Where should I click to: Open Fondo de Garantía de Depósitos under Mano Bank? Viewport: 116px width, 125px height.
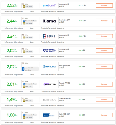pyautogui.click(x=52, y=57)
